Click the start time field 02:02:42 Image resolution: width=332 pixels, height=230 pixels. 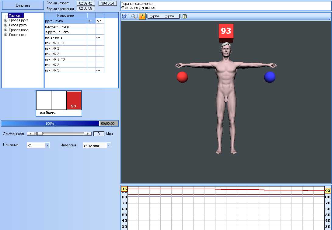(x=86, y=3)
